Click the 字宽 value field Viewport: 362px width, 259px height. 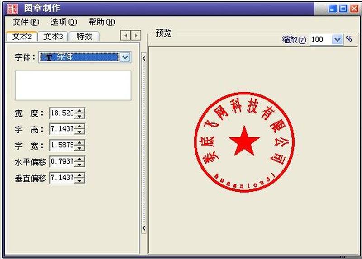[62, 145]
